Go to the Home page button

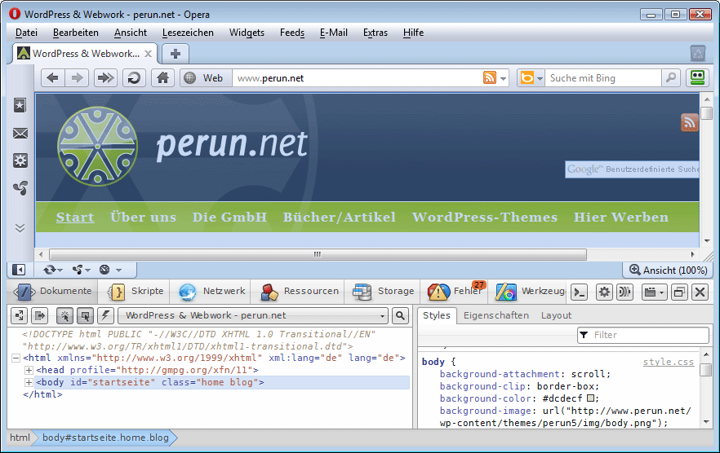click(x=163, y=78)
